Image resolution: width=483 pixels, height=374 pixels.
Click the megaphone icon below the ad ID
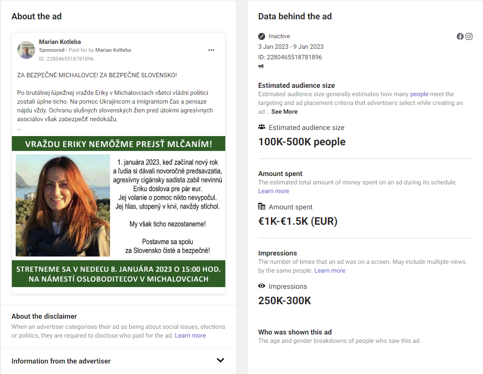coord(261,66)
